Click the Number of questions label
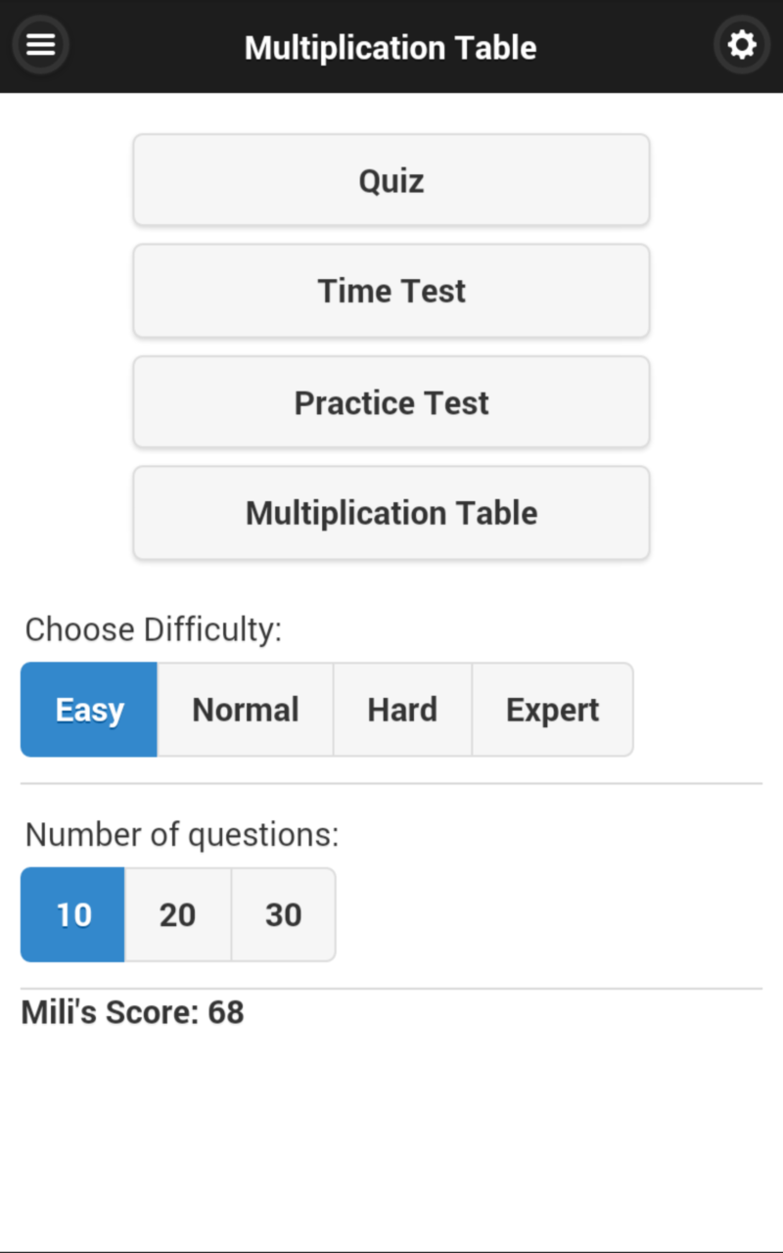This screenshot has width=783, height=1253. coord(181,835)
